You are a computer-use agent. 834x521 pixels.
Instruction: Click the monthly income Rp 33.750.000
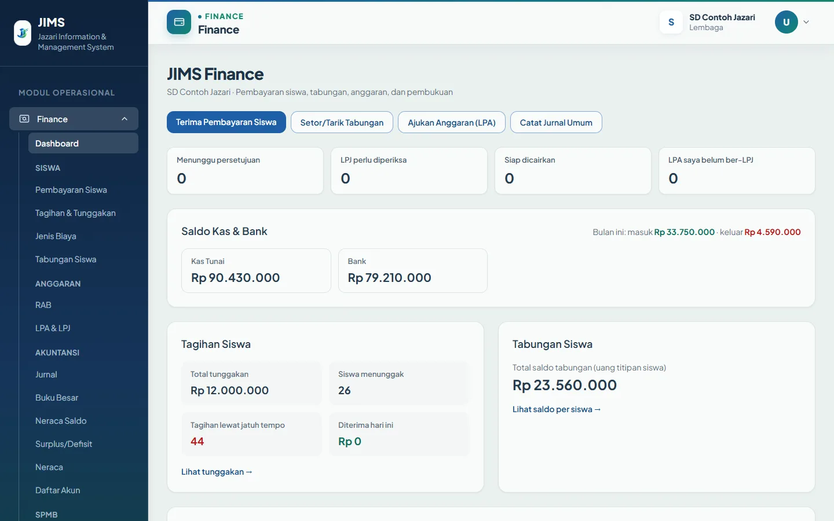click(685, 232)
